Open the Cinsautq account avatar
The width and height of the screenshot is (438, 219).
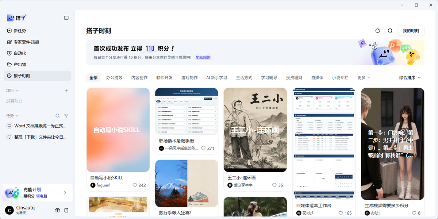click(x=9, y=210)
